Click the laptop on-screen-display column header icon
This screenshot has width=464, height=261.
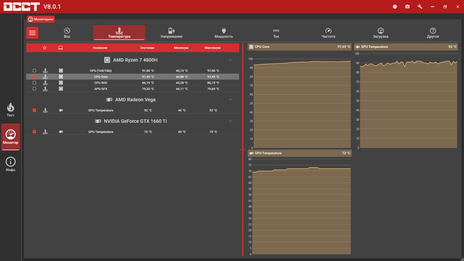coord(61,47)
